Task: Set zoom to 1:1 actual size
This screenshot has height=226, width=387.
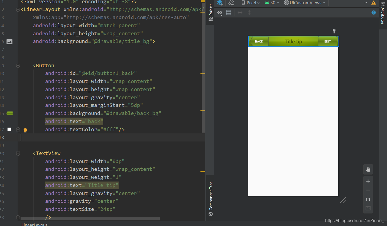Action: click(x=368, y=199)
